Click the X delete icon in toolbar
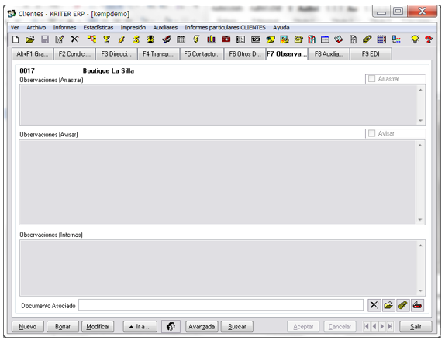The image size is (445, 340). 74,39
